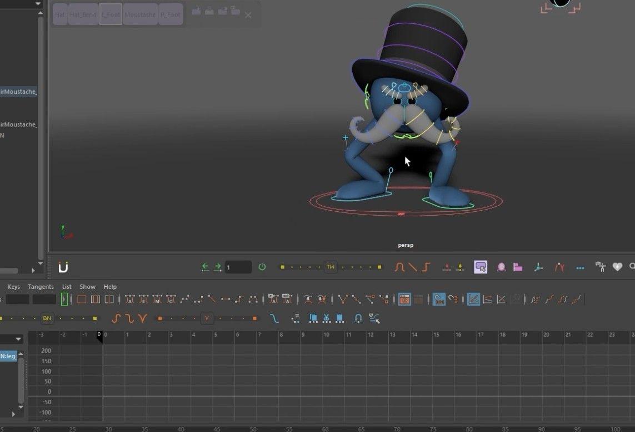This screenshot has width=635, height=432.
Task: Click the blue magnet icon in lower animBot row
Action: pos(358,318)
